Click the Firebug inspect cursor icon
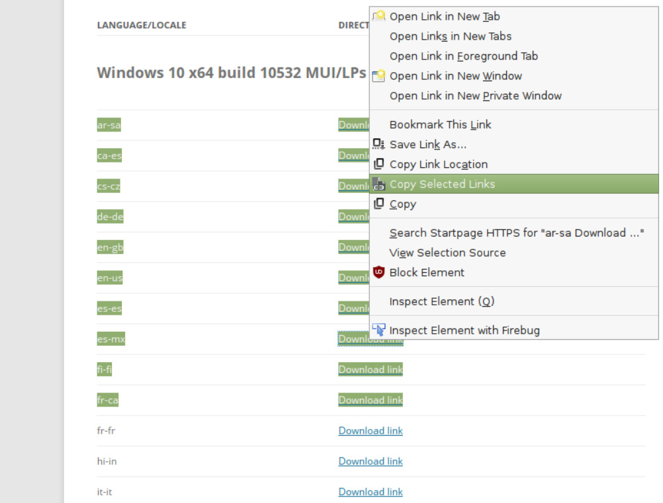 pyautogui.click(x=379, y=329)
